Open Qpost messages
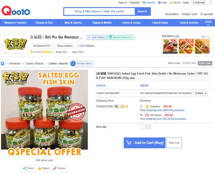Screen dimensions: 215x174 (175, 3)
